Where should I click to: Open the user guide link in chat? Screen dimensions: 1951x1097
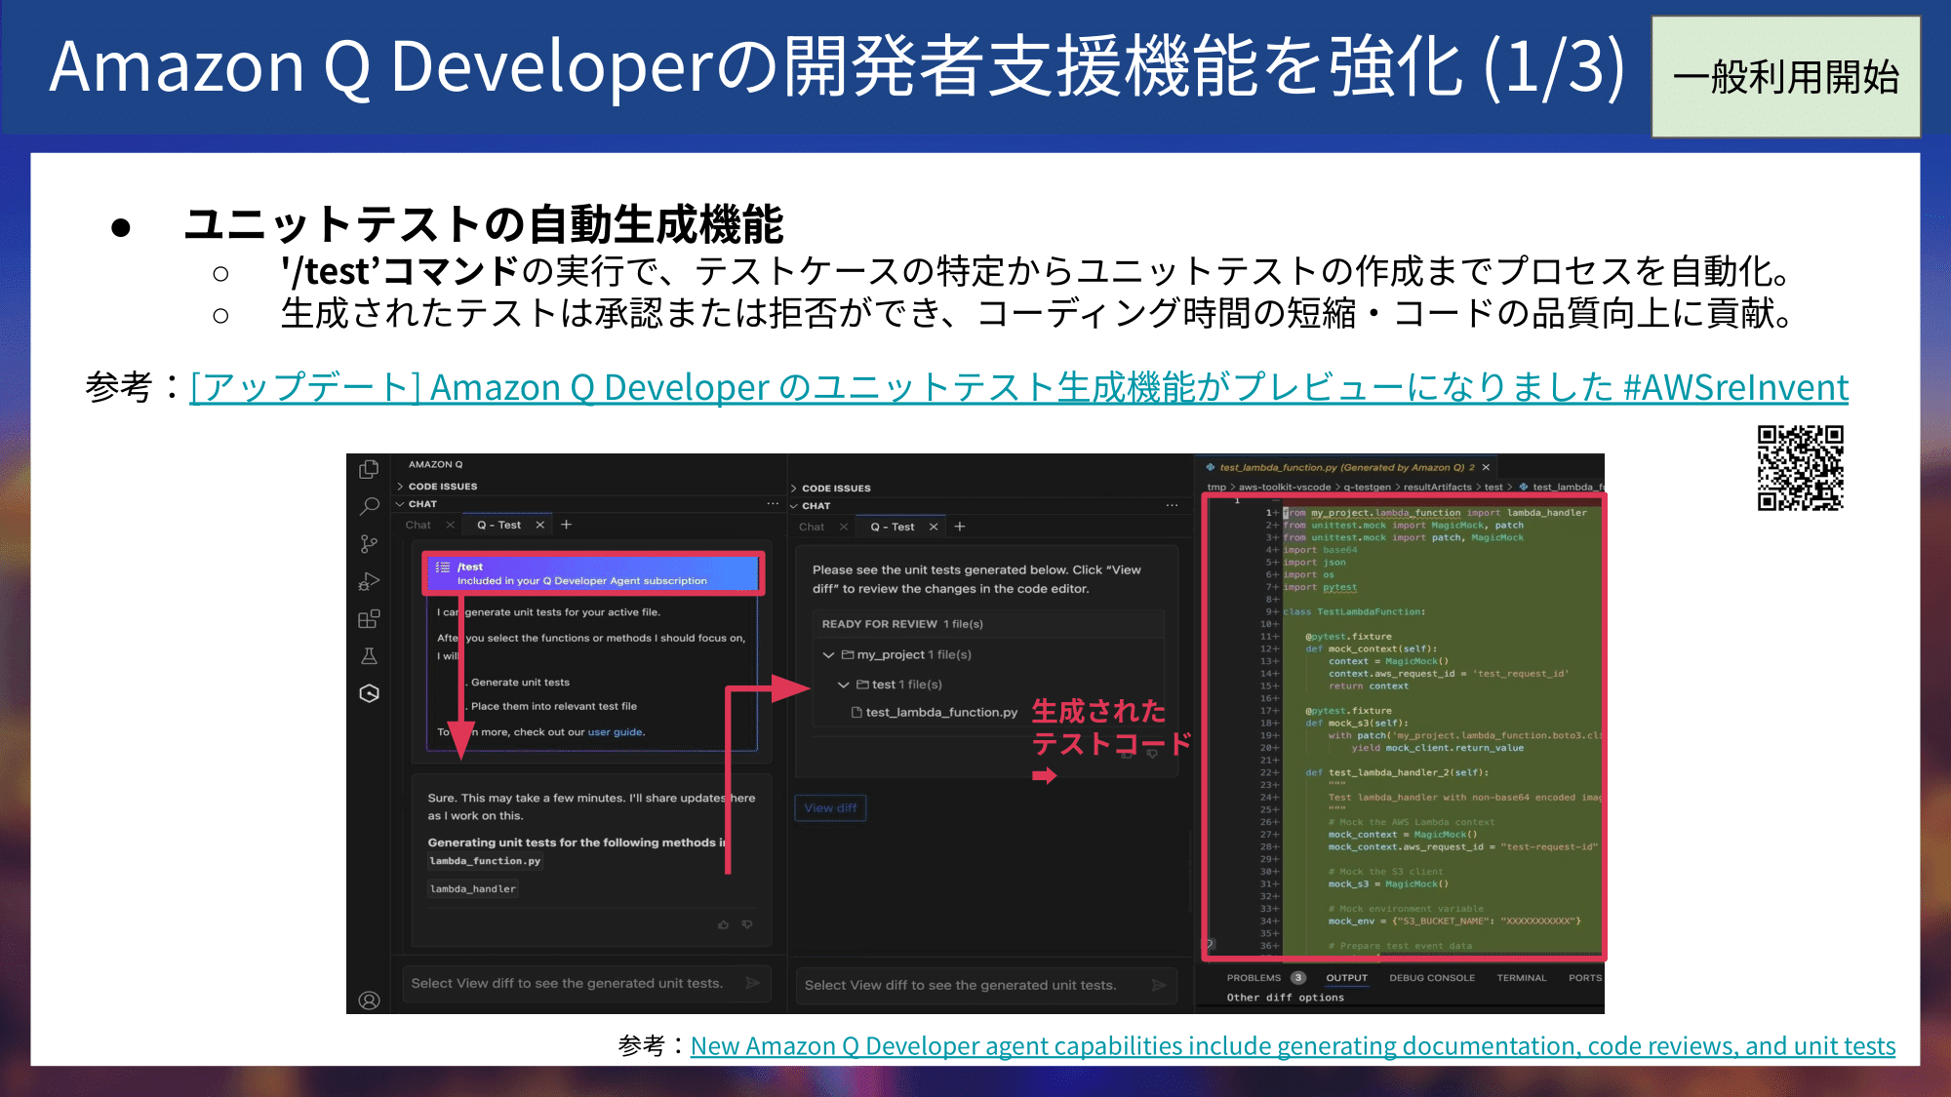click(x=615, y=732)
